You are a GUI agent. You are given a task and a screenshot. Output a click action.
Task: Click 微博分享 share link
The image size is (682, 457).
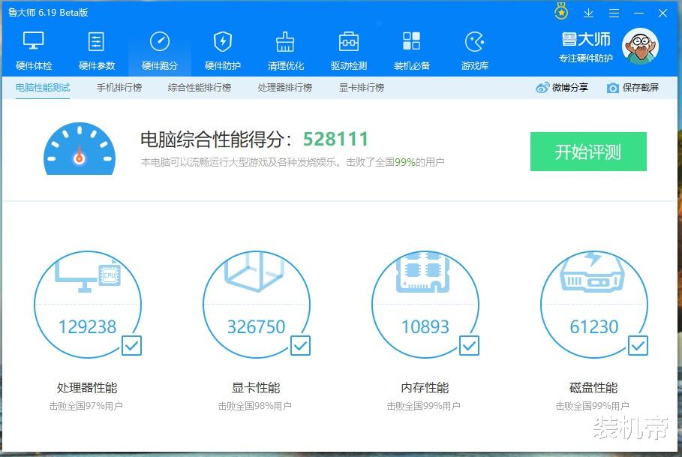[x=569, y=87]
